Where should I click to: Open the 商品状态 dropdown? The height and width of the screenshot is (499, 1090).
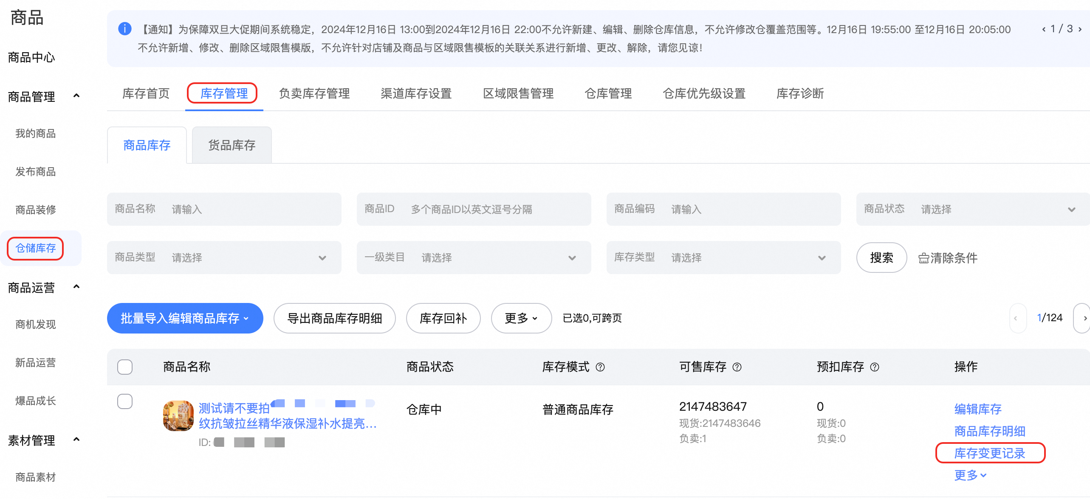pos(973,209)
